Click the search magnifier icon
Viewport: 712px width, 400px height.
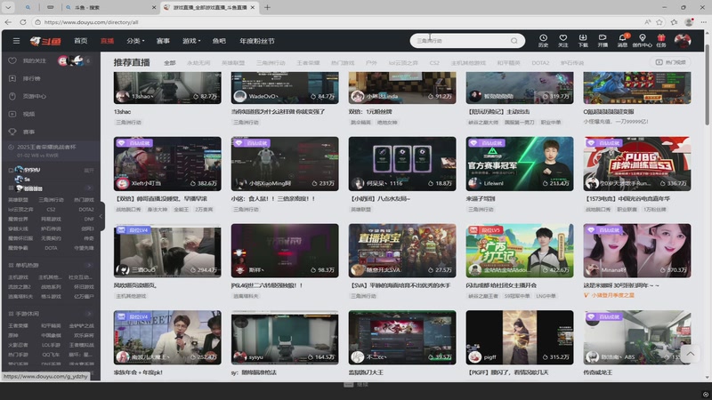click(514, 41)
